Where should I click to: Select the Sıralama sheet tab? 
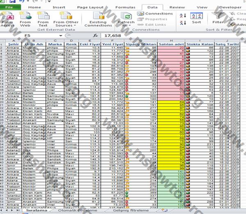36,210
